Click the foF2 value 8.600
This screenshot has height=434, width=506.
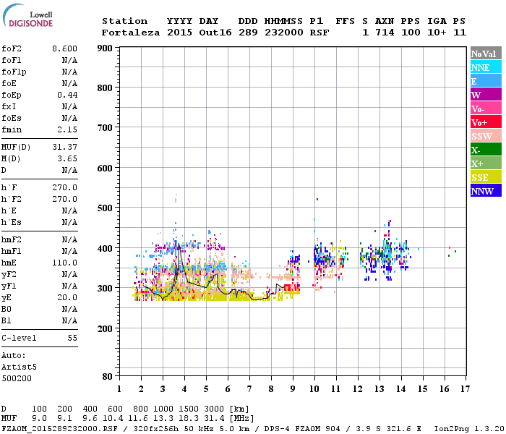tap(64, 48)
